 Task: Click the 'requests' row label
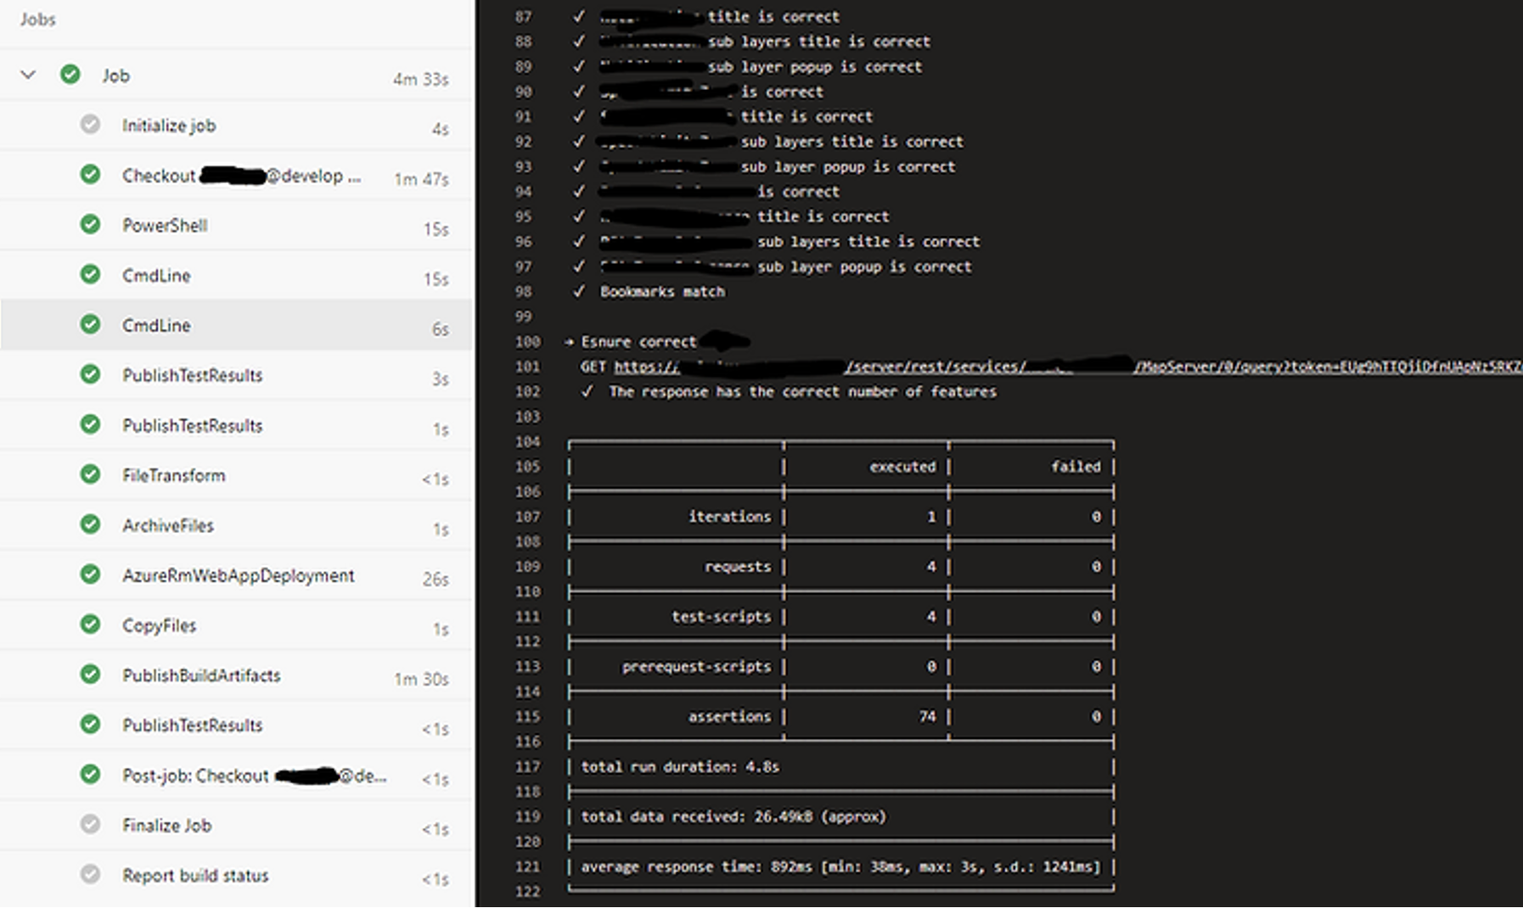coord(738,567)
